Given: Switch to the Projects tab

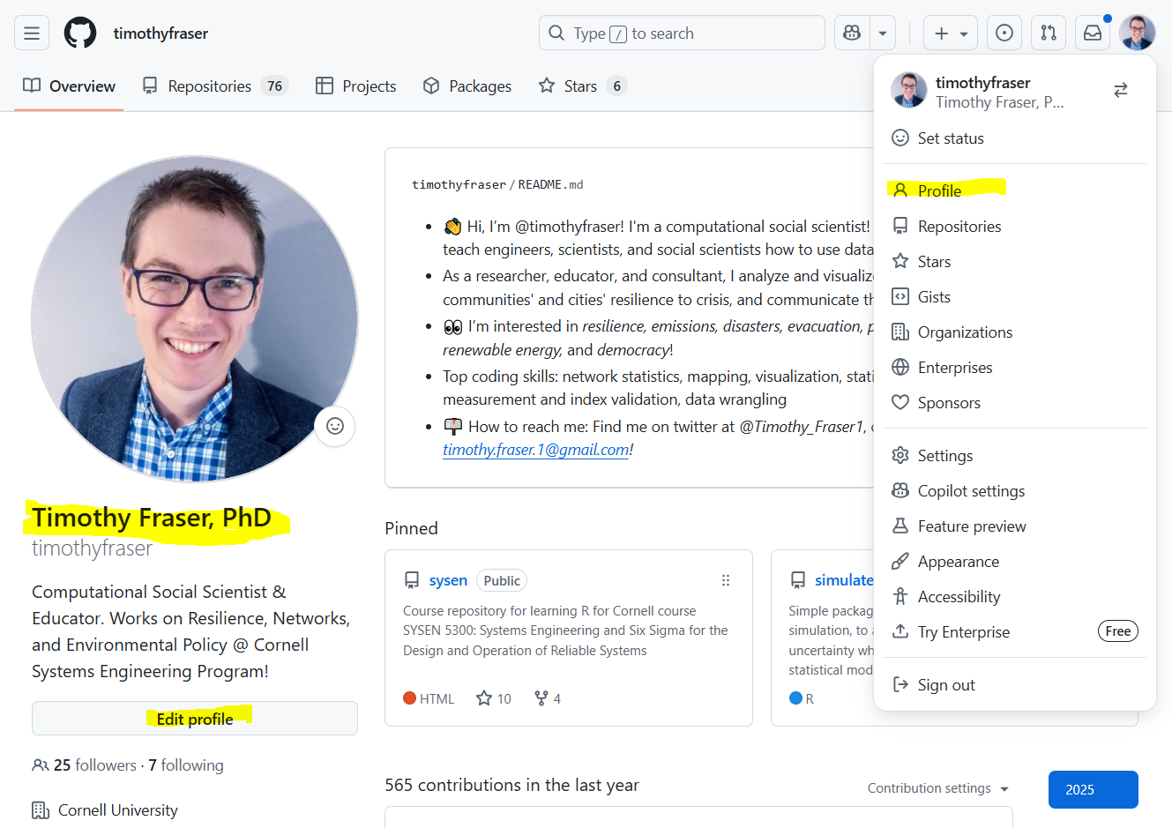Looking at the screenshot, I should click(x=356, y=86).
